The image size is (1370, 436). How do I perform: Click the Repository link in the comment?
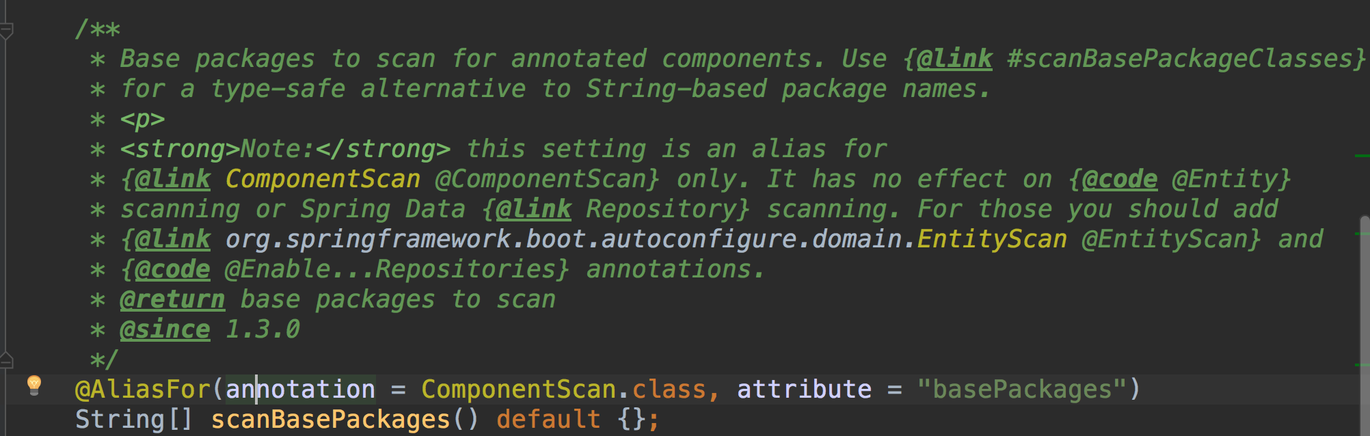660,209
